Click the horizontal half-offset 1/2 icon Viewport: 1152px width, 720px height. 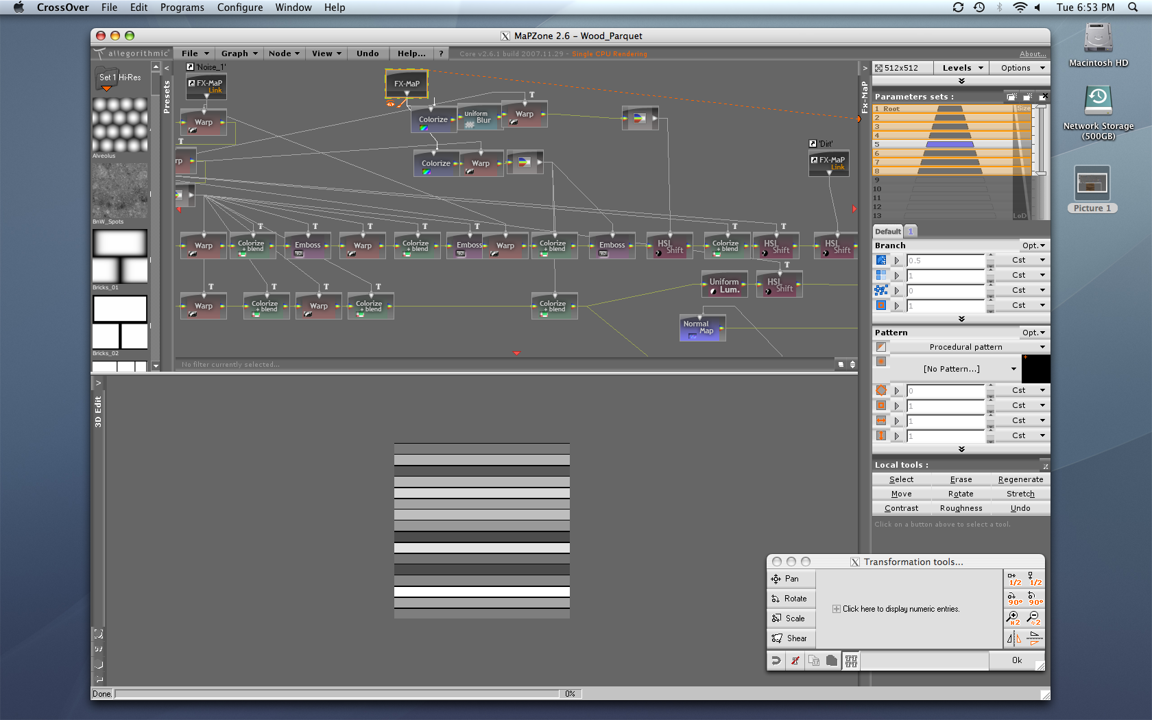point(1014,579)
